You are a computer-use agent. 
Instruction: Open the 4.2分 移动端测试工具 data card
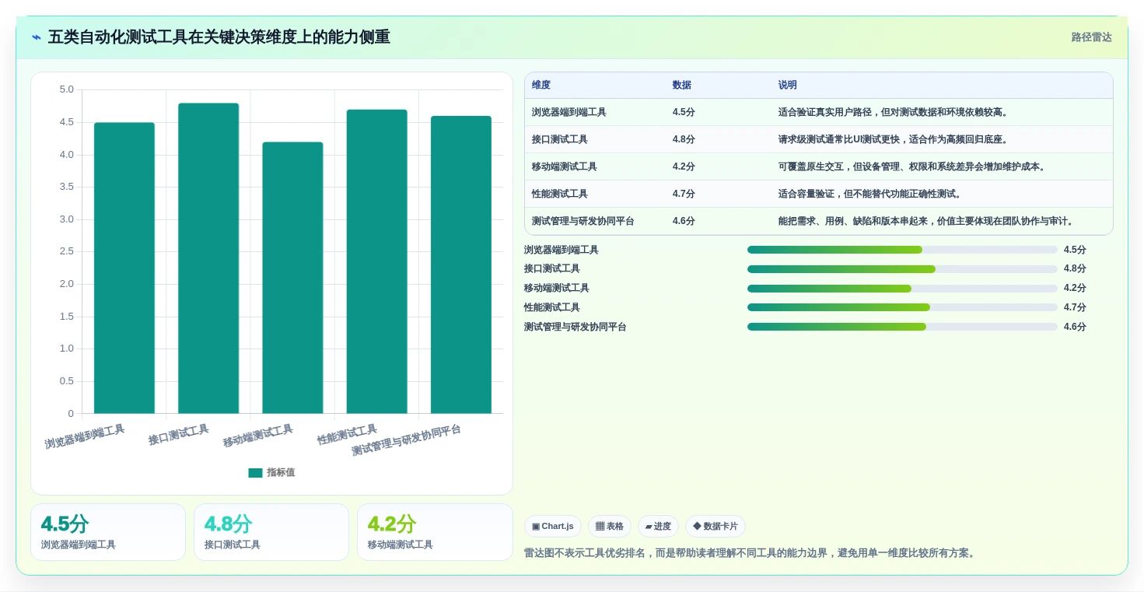pyautogui.click(x=435, y=532)
